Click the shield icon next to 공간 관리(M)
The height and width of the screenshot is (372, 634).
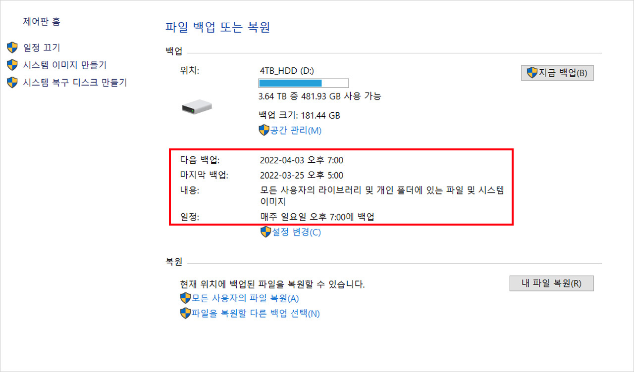[x=264, y=130]
